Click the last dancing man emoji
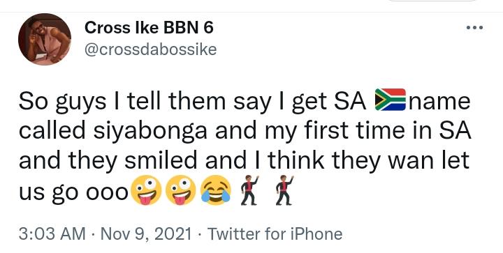503x253 pixels. [284, 190]
